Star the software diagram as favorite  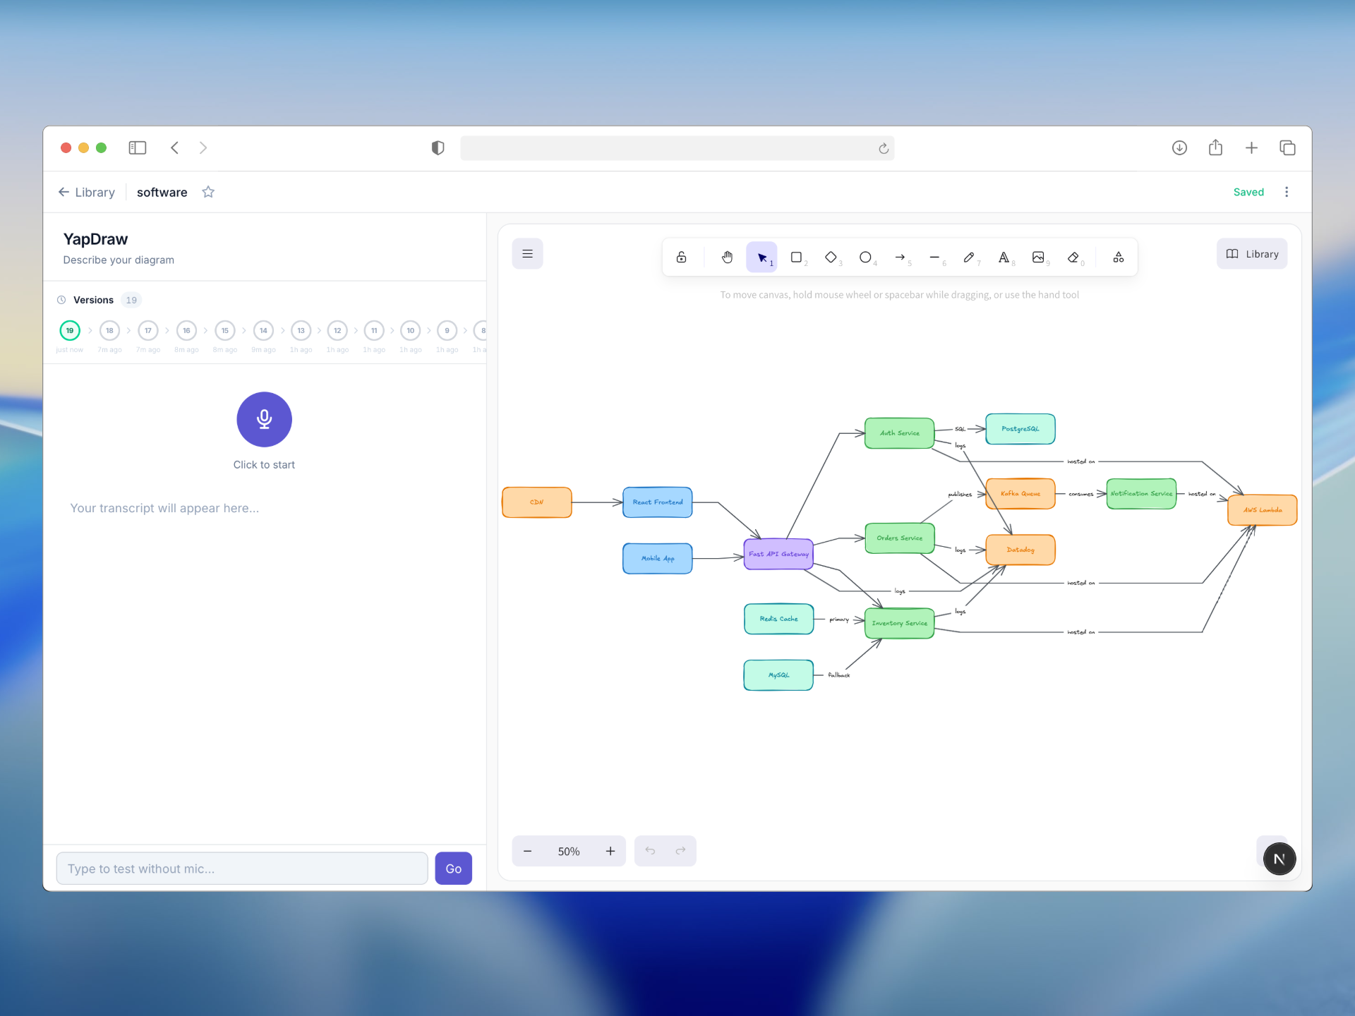208,192
